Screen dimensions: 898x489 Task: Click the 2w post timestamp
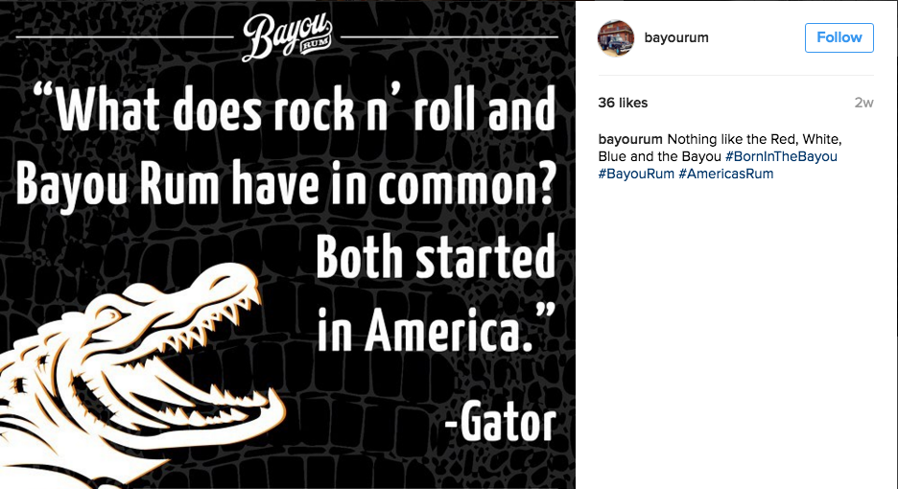click(x=863, y=104)
